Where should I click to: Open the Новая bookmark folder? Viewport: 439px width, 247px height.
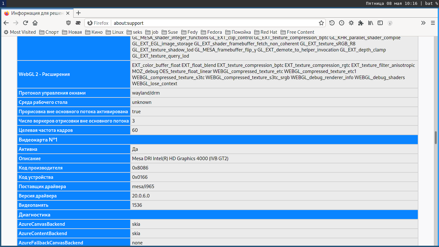(72, 32)
